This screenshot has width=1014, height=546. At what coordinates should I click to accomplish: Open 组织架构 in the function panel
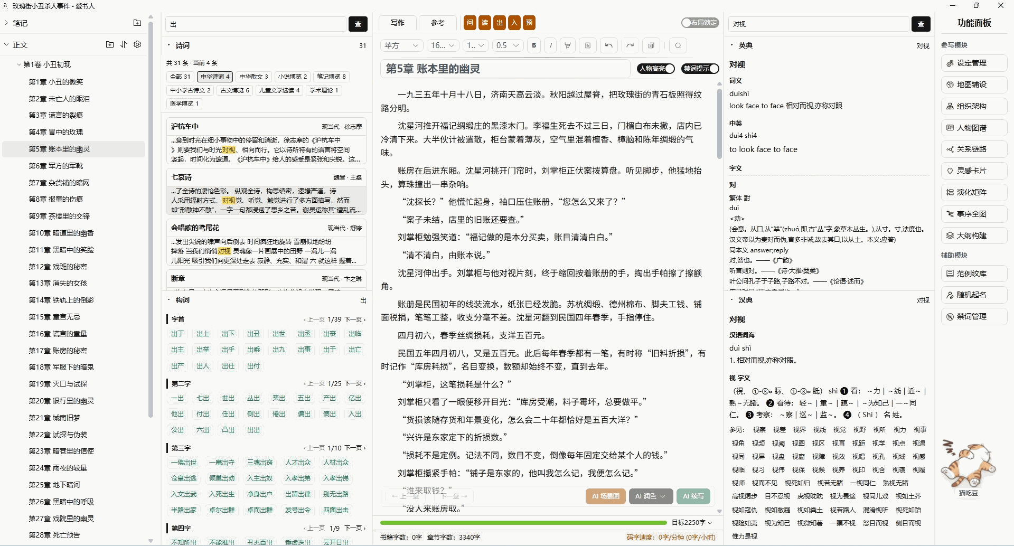[974, 106]
